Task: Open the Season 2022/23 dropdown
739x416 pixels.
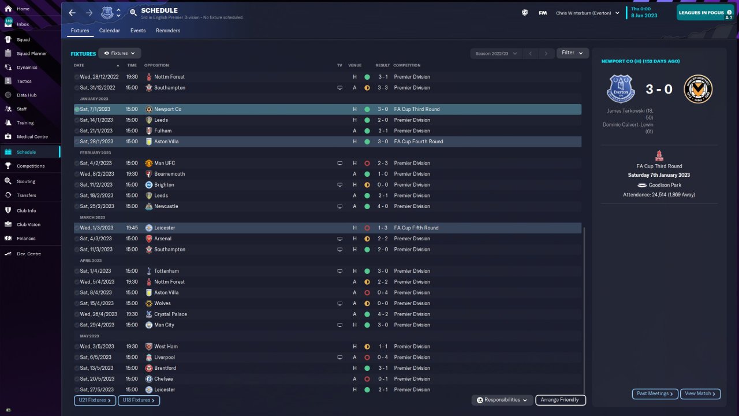Action: [x=496, y=53]
